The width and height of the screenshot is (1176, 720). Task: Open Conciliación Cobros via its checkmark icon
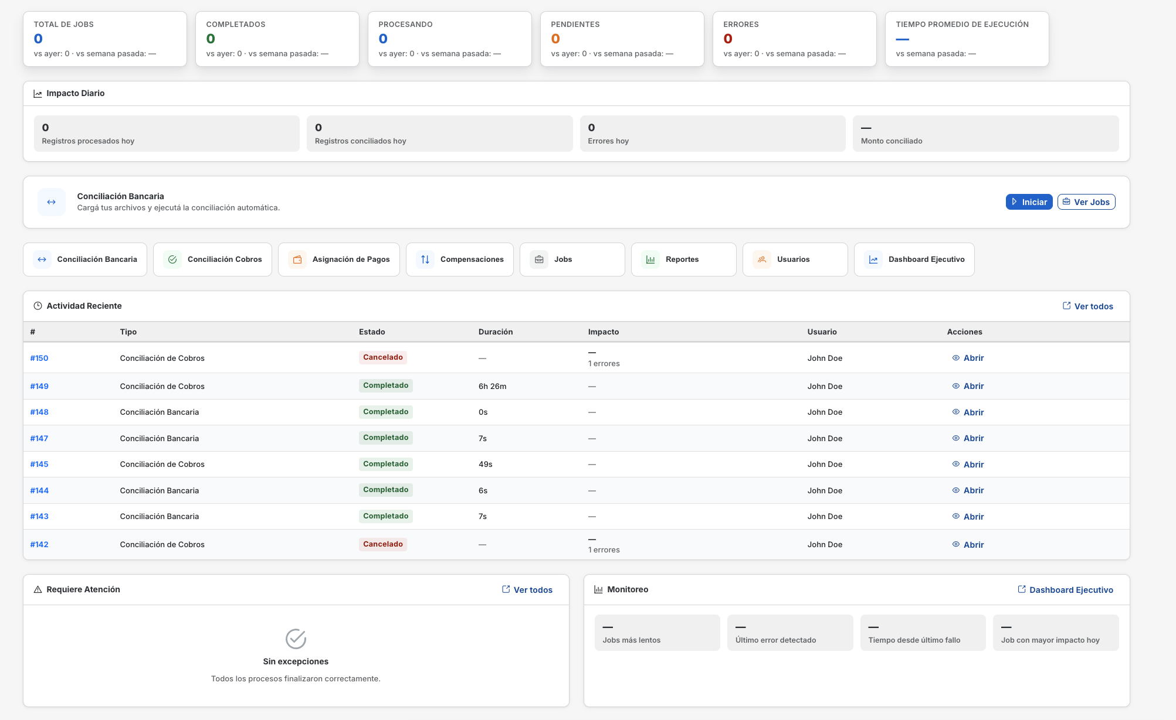point(172,259)
